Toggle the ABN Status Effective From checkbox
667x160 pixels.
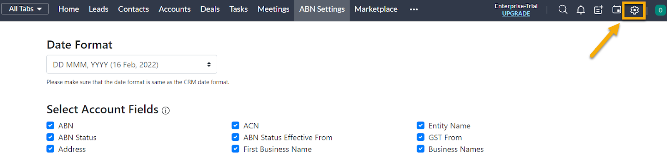tap(236, 137)
